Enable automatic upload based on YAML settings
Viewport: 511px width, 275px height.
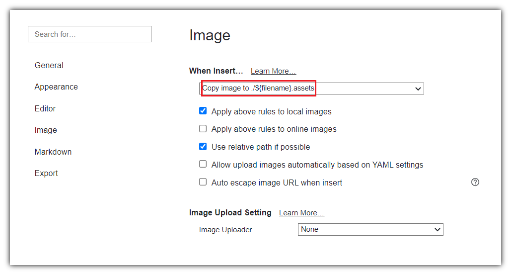tap(203, 164)
